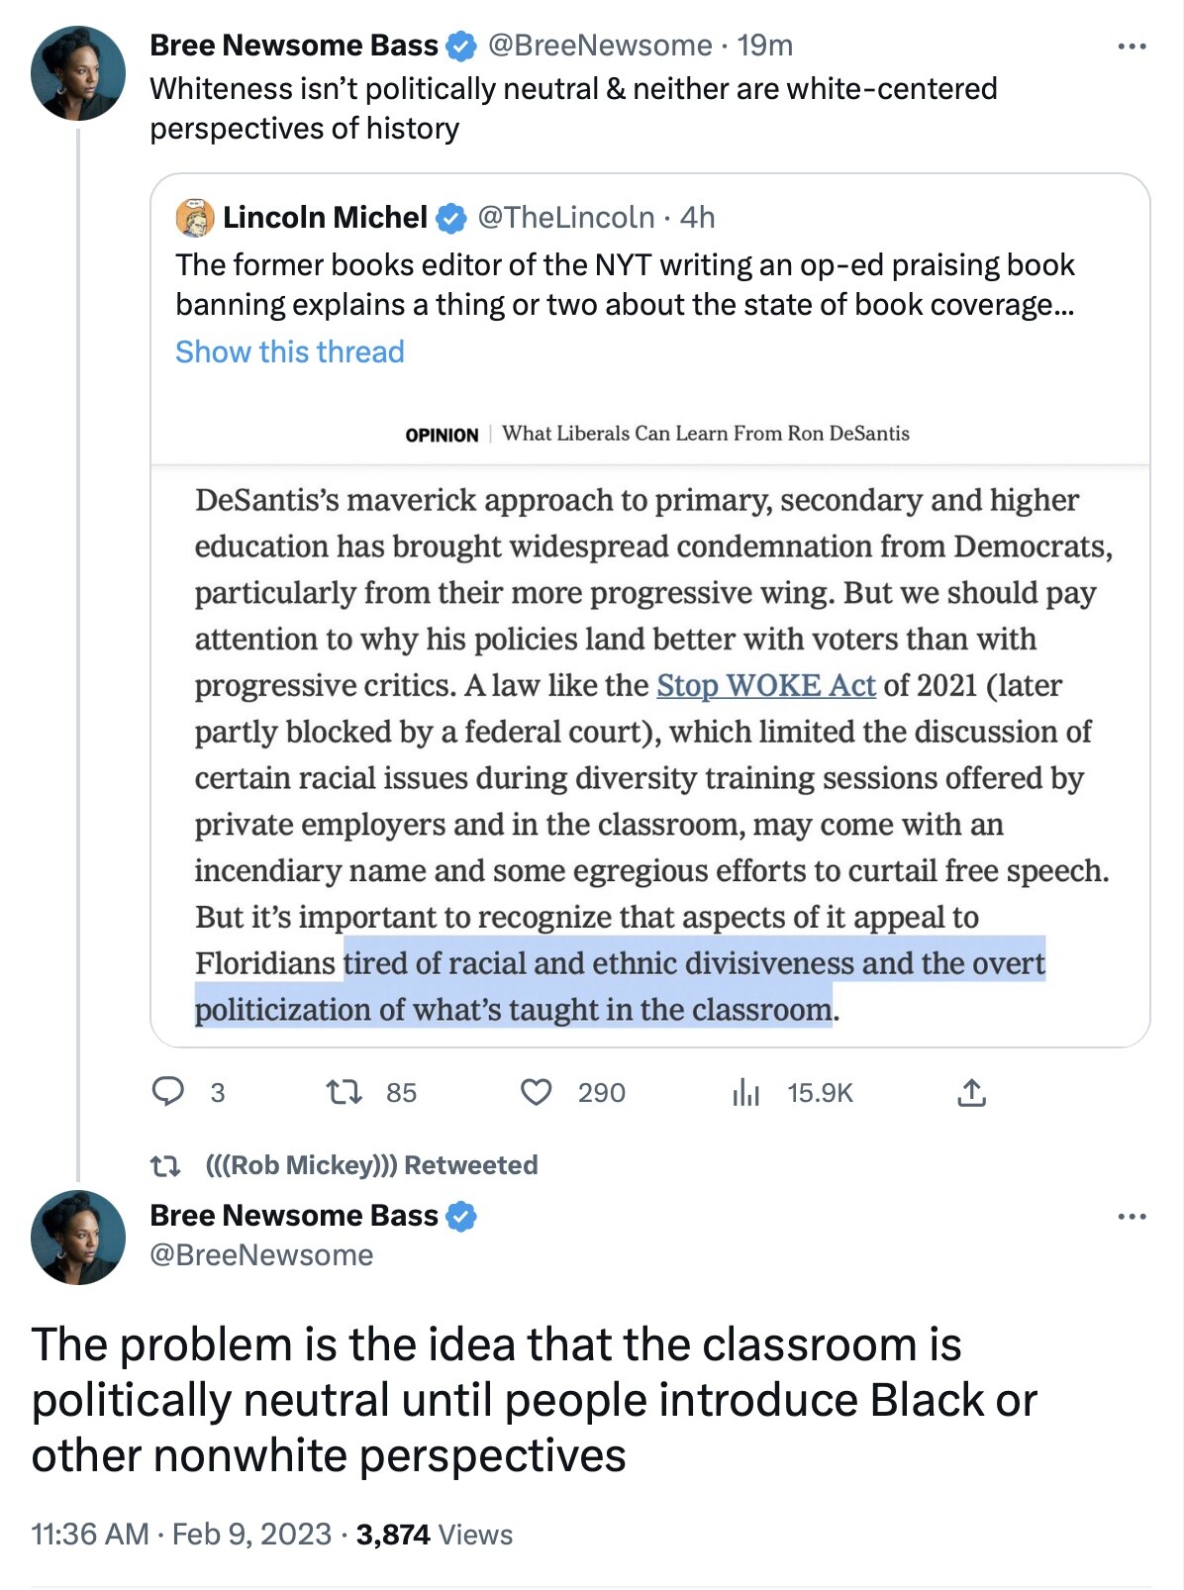Image resolution: width=1184 pixels, height=1590 pixels.
Task: Open Bree Newsome's top profile picture
Action: [78, 73]
